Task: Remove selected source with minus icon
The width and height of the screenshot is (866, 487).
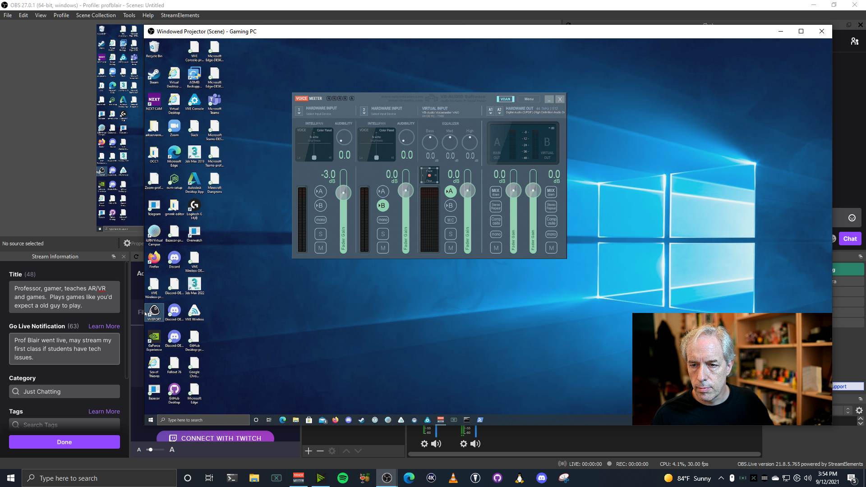Action: tap(320, 451)
